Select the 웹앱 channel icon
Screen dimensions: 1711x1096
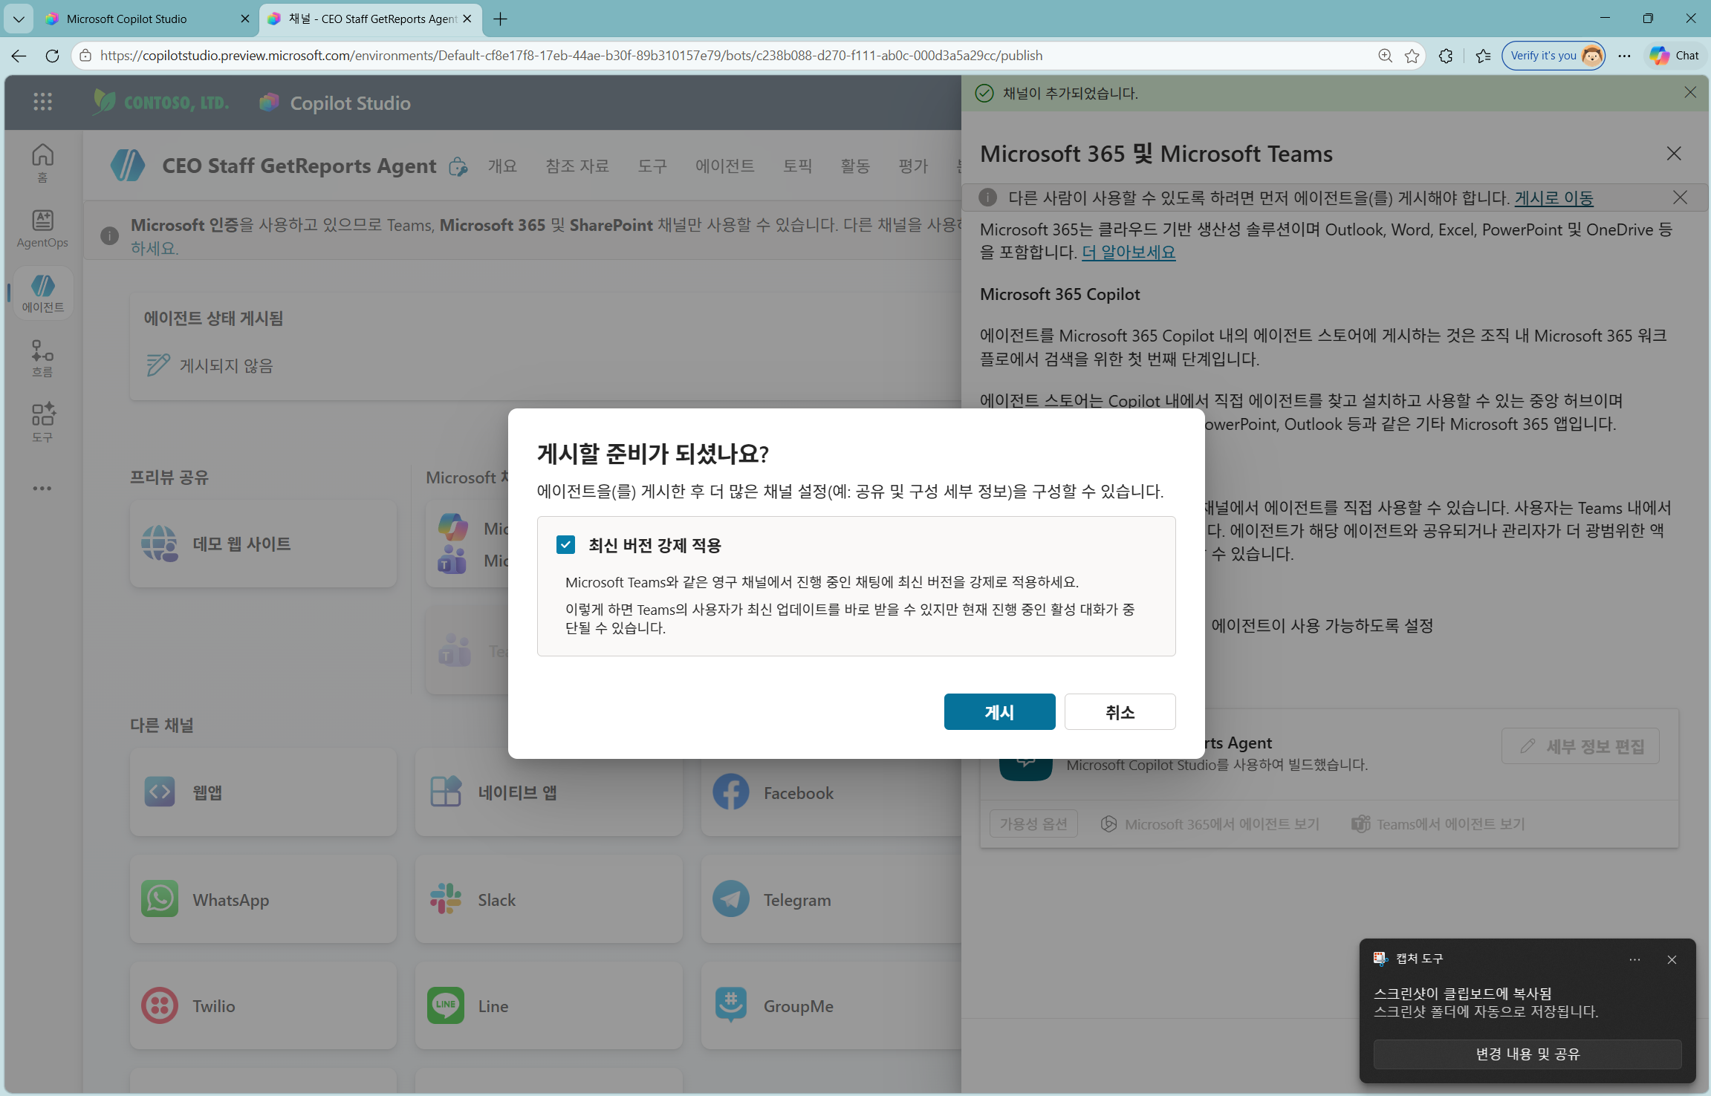tap(160, 792)
